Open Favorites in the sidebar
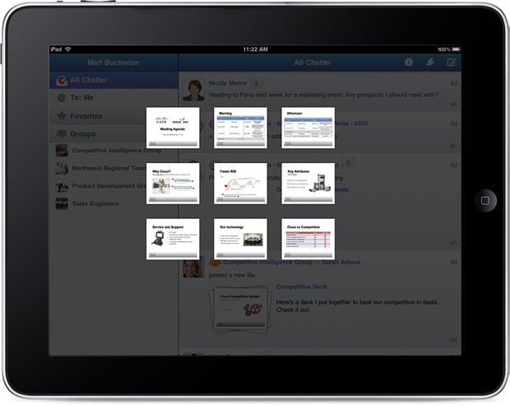The height and width of the screenshot is (406, 510). (x=114, y=116)
